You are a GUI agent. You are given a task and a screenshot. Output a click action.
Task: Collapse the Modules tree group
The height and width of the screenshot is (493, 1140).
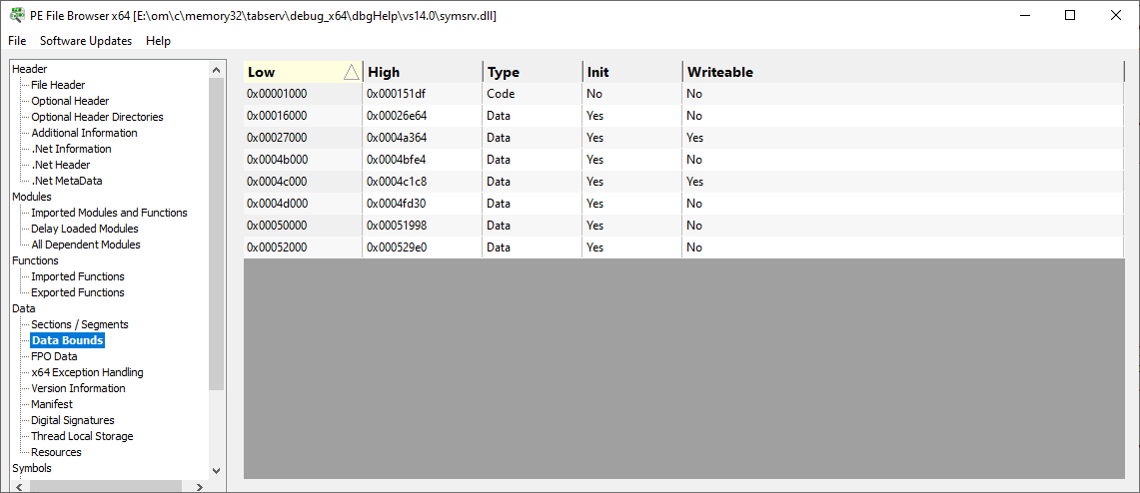[32, 197]
